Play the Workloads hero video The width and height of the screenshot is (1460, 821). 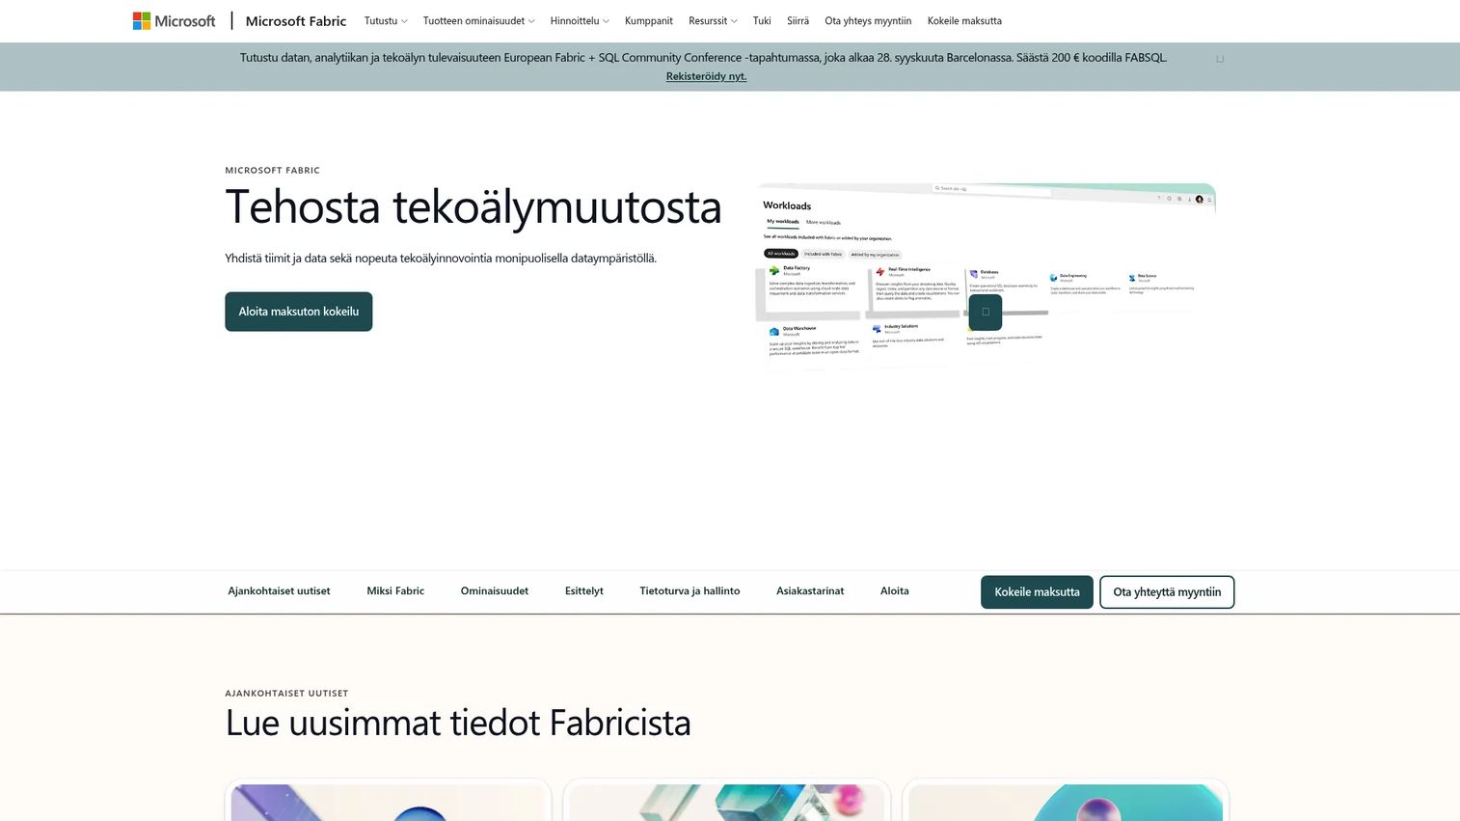pos(985,312)
